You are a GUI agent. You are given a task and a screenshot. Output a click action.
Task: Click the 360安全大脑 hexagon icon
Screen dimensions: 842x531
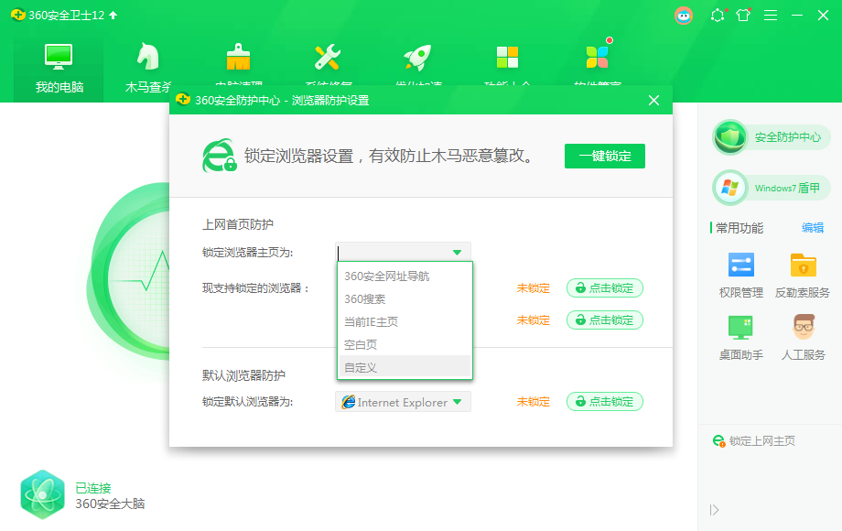click(x=42, y=494)
